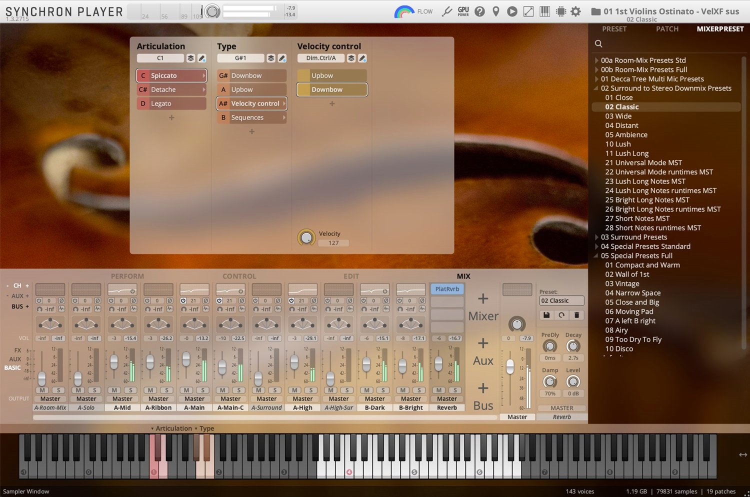Viewport: 750px width, 497px height.
Task: Add a new mixer channel with the Mixer plus button
Action: tap(482, 299)
